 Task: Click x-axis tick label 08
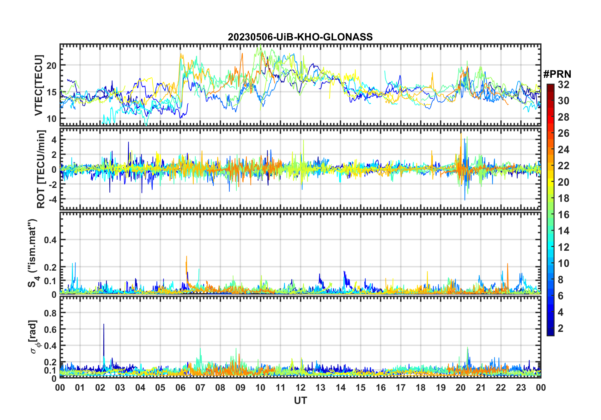point(220,387)
